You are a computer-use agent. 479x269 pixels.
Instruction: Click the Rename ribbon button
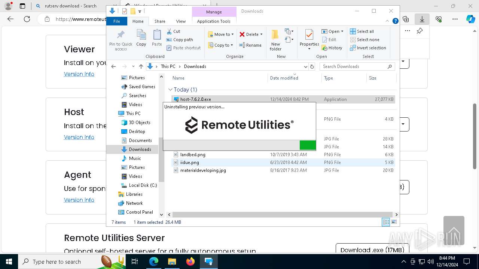251,45
